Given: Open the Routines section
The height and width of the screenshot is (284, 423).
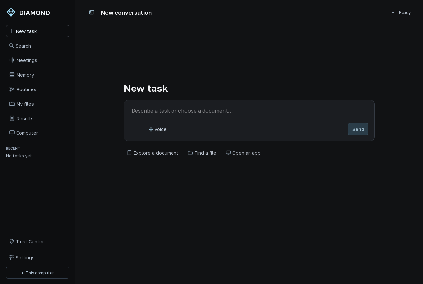Looking at the screenshot, I should [38, 89].
